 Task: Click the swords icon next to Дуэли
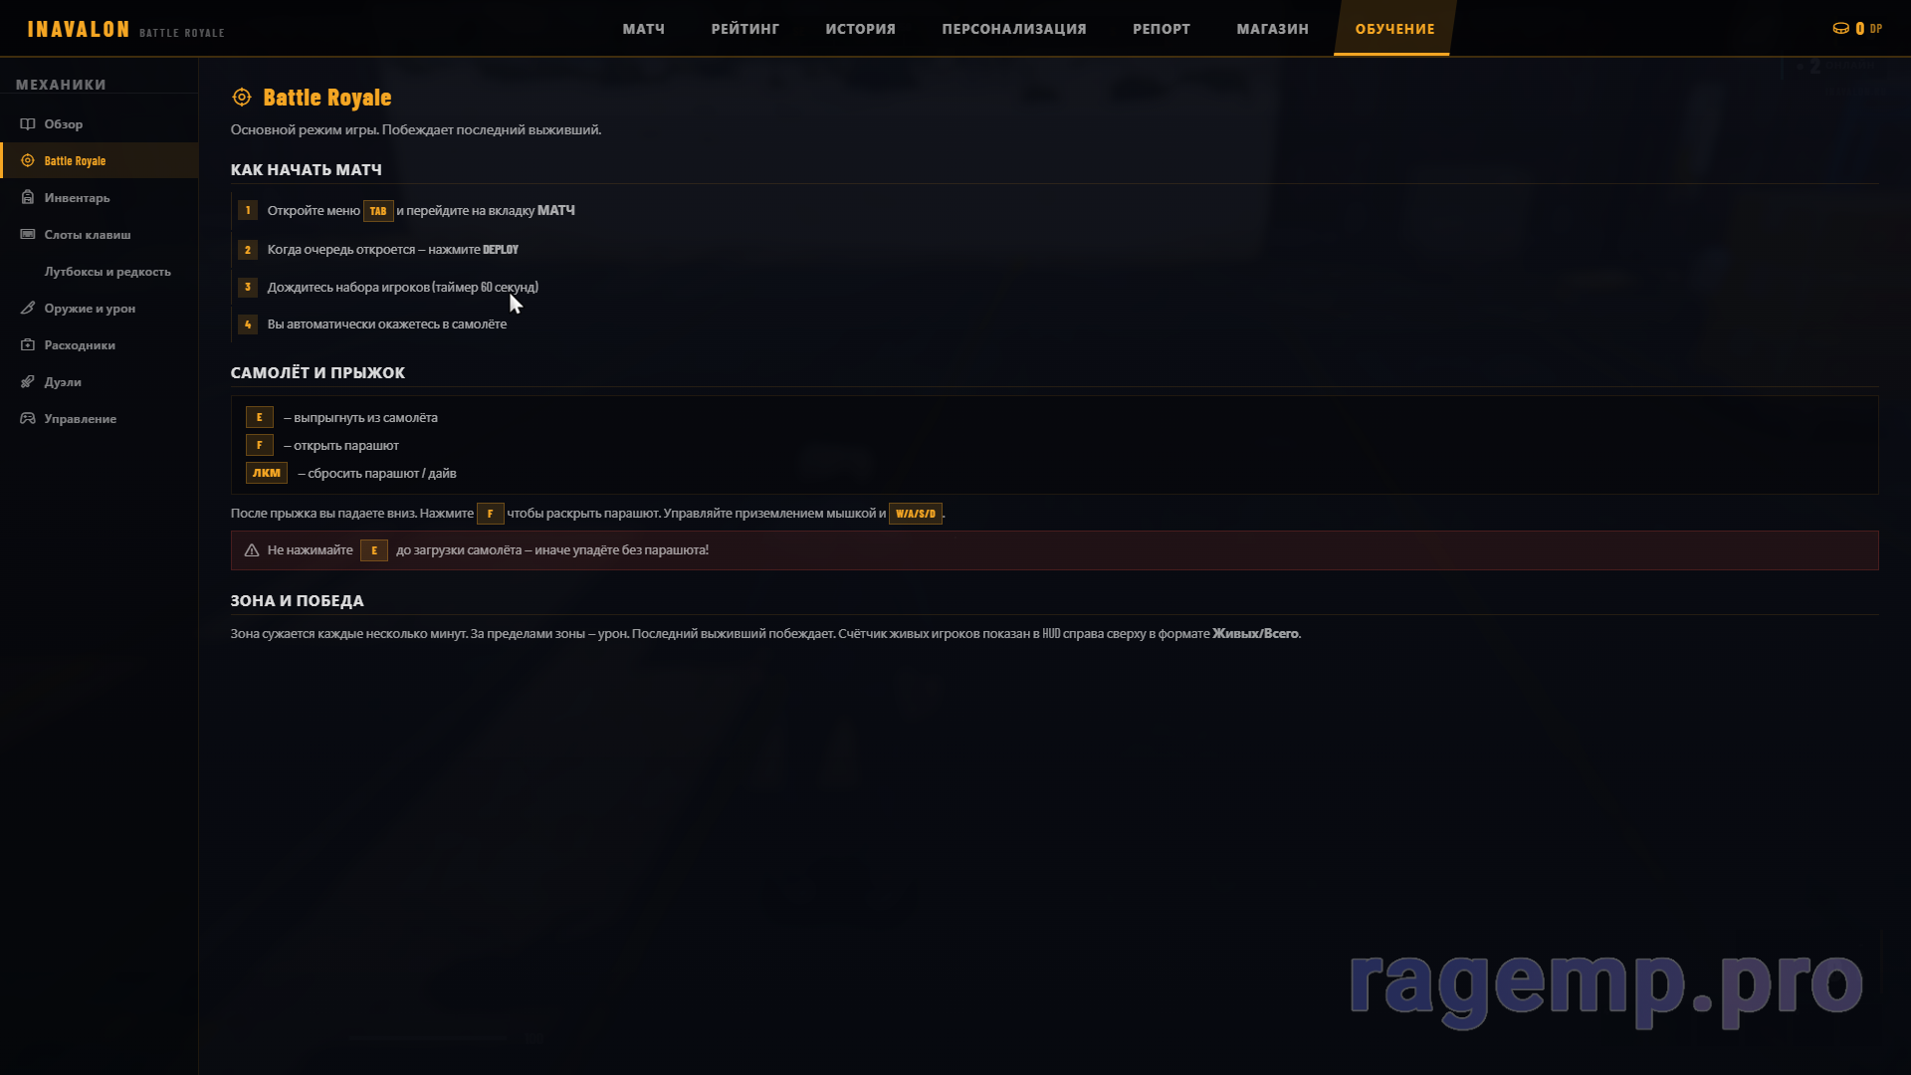coord(28,382)
